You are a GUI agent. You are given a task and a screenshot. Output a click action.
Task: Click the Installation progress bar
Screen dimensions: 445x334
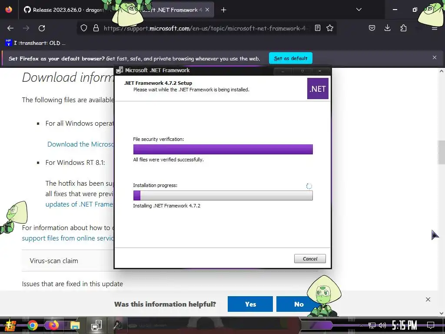[x=223, y=195]
